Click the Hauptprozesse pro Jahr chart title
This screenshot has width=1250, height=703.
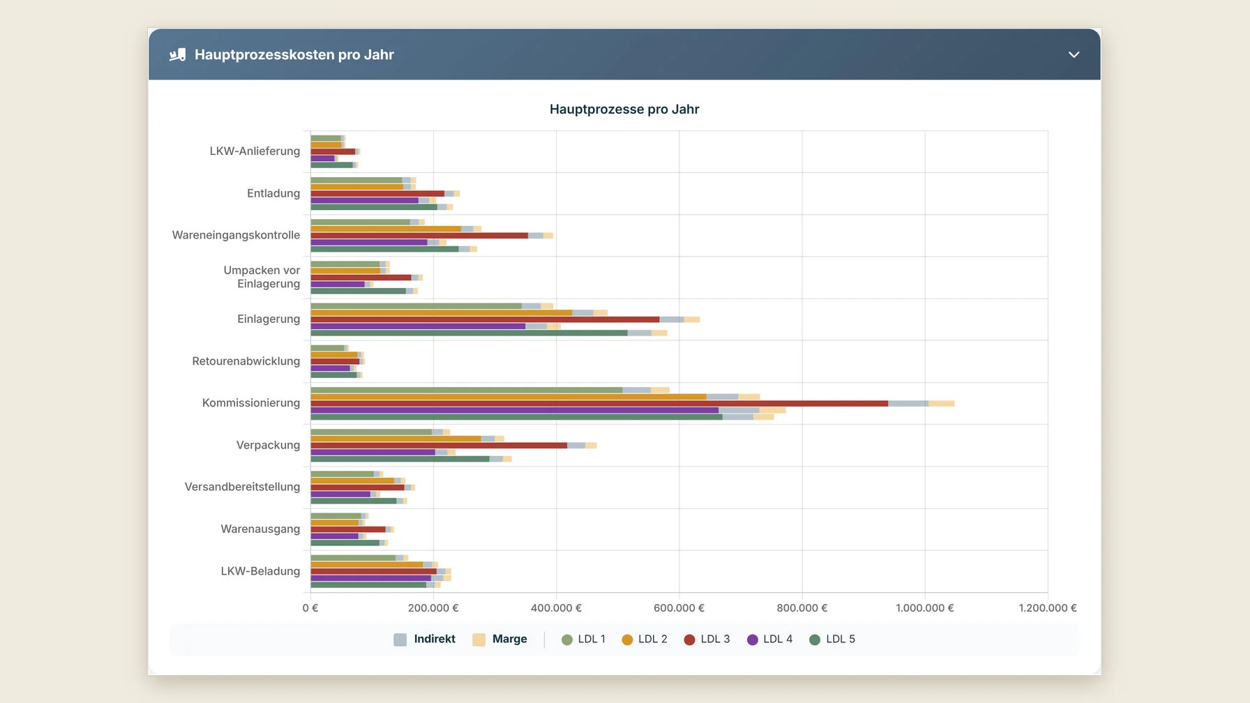pos(624,109)
